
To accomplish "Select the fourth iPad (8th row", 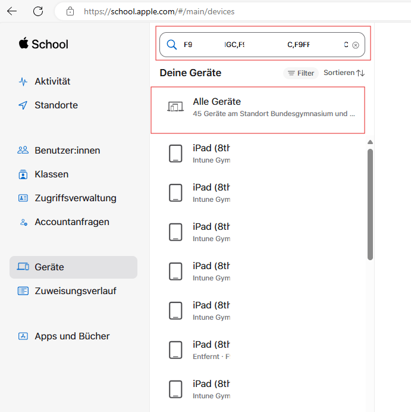I will pyautogui.click(x=259, y=271).
